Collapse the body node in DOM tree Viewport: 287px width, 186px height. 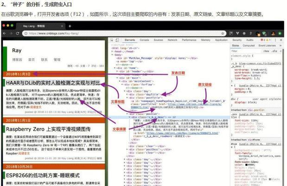[x=112, y=55]
